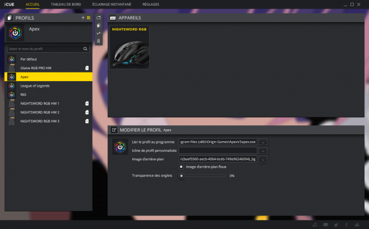Image resolution: width=369 pixels, height=229 pixels.
Task: Click the search magnifier icon in profile search
Action: click(85, 49)
